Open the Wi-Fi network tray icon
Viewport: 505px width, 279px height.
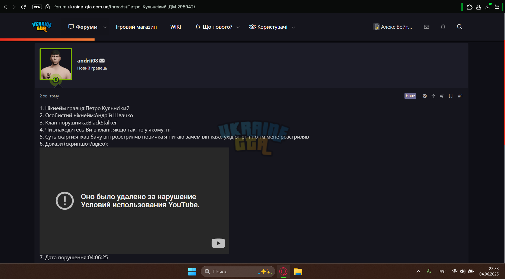click(x=455, y=271)
